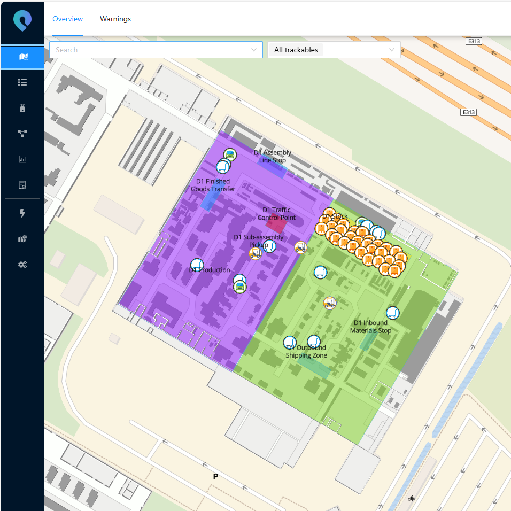Viewport: 511px width, 511px height.
Task: Click the tracker beacon sidebar icon
Action: 22,108
